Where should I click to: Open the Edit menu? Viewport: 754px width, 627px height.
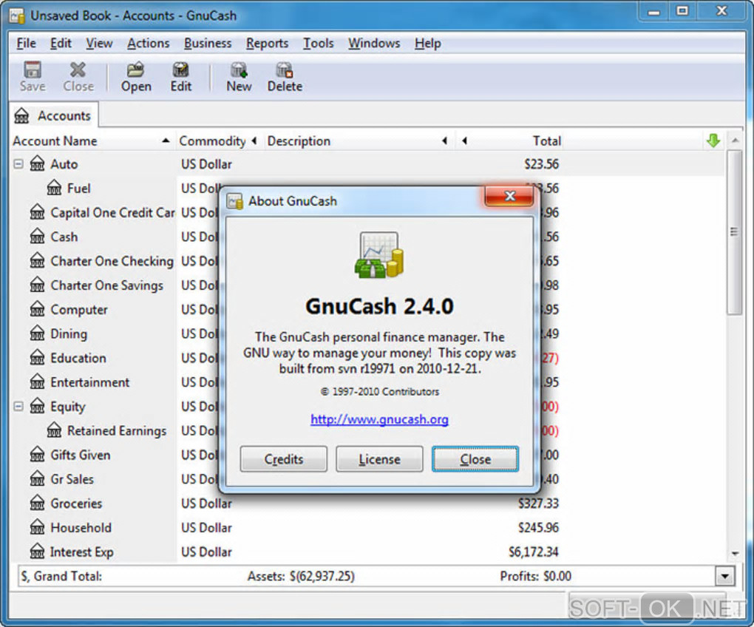click(61, 44)
